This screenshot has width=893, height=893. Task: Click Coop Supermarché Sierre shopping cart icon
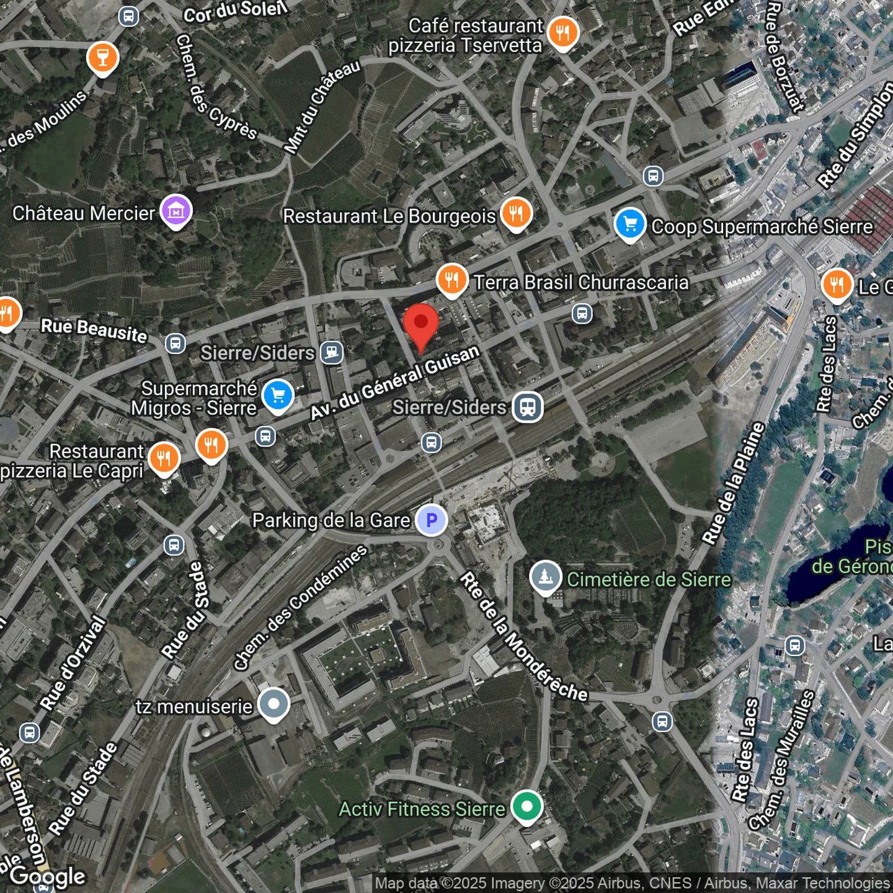point(630,224)
